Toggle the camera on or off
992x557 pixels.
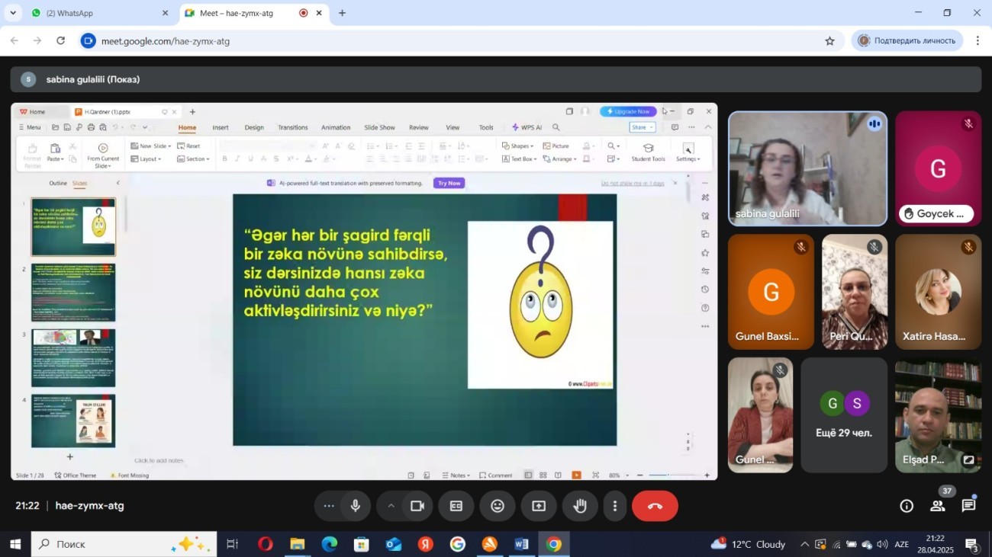tap(417, 506)
